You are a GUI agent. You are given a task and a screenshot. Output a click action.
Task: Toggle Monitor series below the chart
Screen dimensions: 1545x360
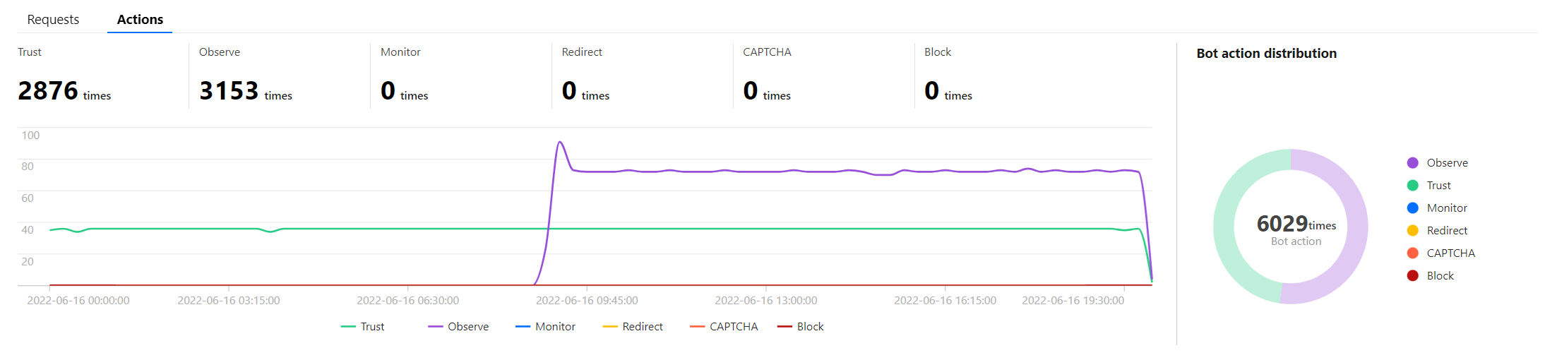coord(546,327)
